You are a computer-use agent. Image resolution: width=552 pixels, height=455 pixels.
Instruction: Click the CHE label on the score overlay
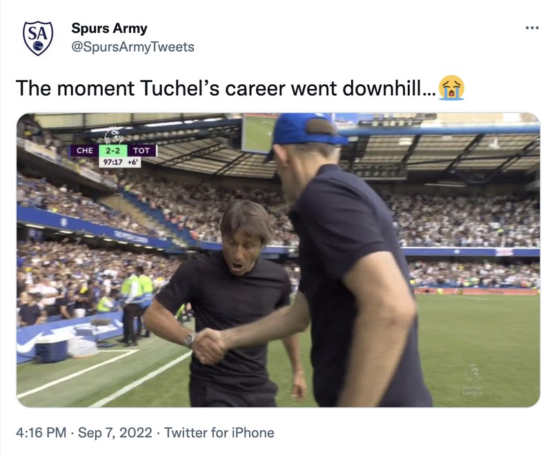pos(85,149)
